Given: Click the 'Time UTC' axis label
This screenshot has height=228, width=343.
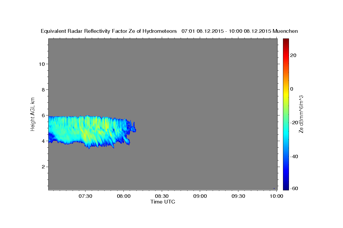Looking at the screenshot, I should 163,202.
